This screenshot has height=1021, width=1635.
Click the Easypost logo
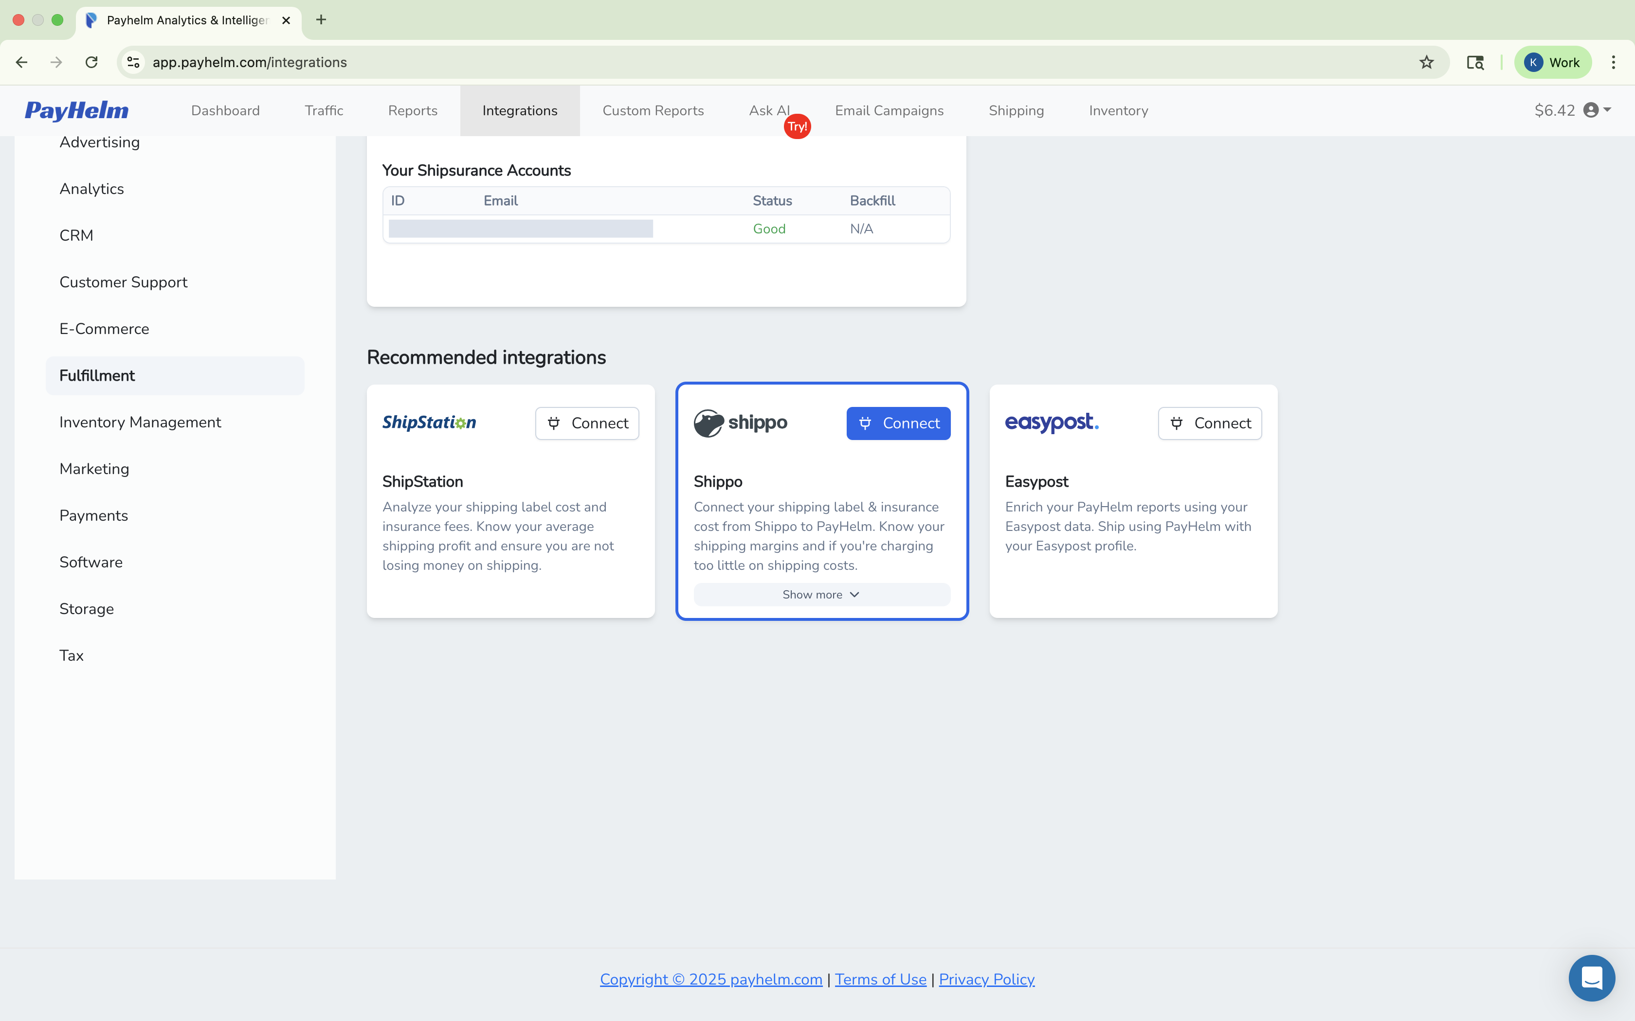(x=1051, y=423)
